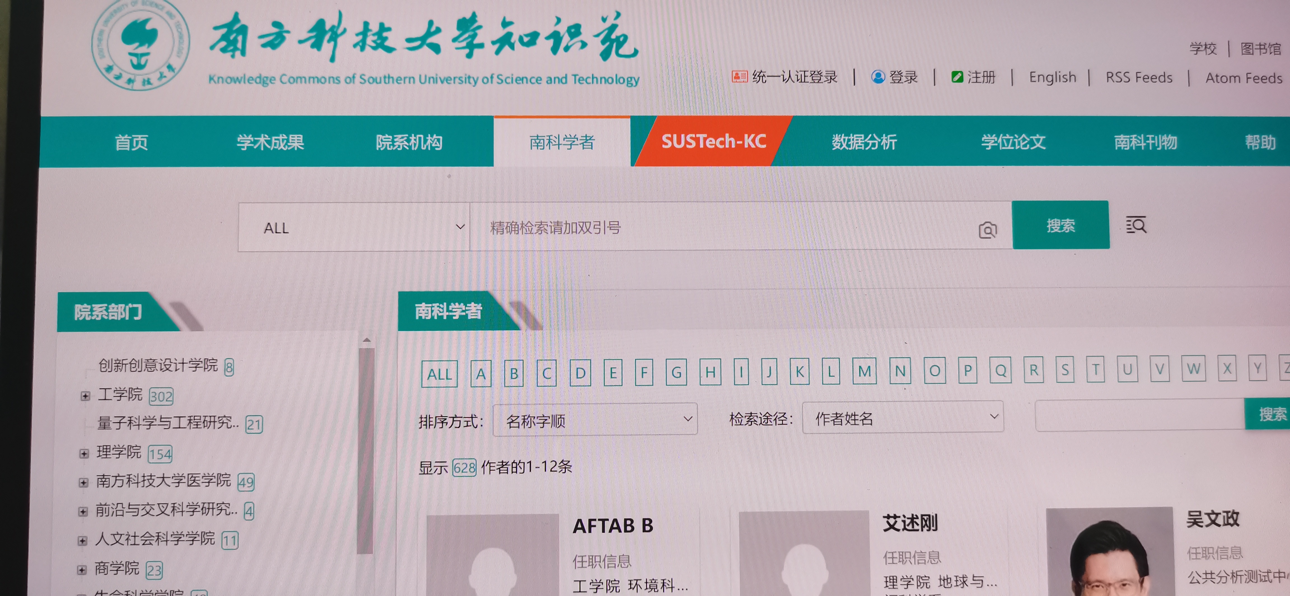Filter scholars by letter M
1290x596 pixels.
pyautogui.click(x=864, y=371)
